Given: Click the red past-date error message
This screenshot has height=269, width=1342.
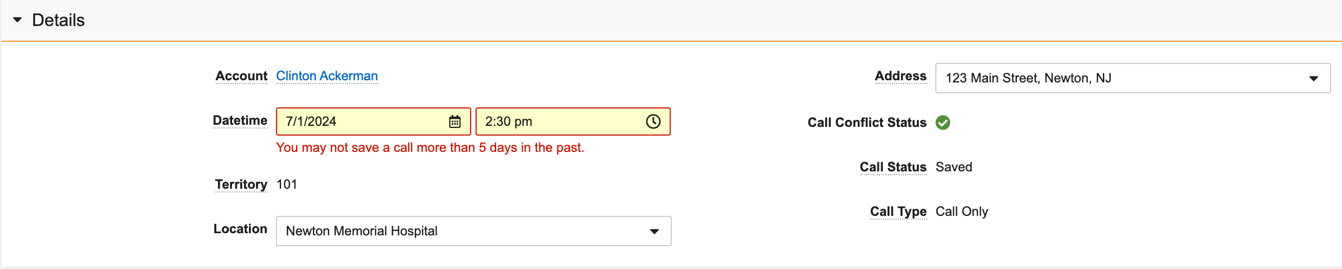Looking at the screenshot, I should pos(430,148).
